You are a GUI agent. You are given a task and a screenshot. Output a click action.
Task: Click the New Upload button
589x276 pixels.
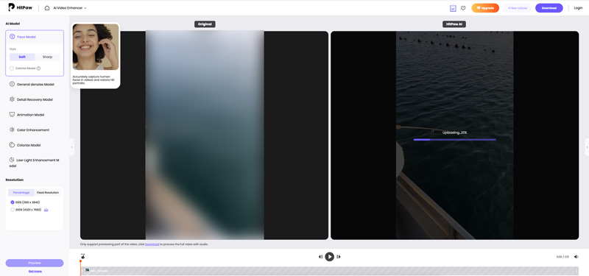(518, 8)
